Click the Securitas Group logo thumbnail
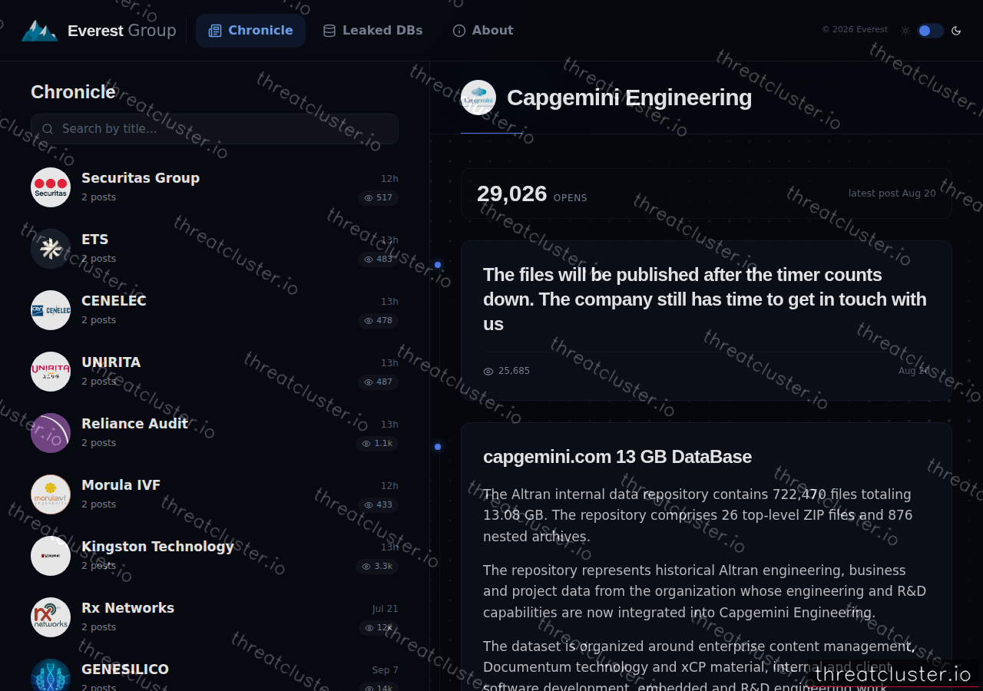Viewport: 983px width, 691px height. (x=51, y=187)
